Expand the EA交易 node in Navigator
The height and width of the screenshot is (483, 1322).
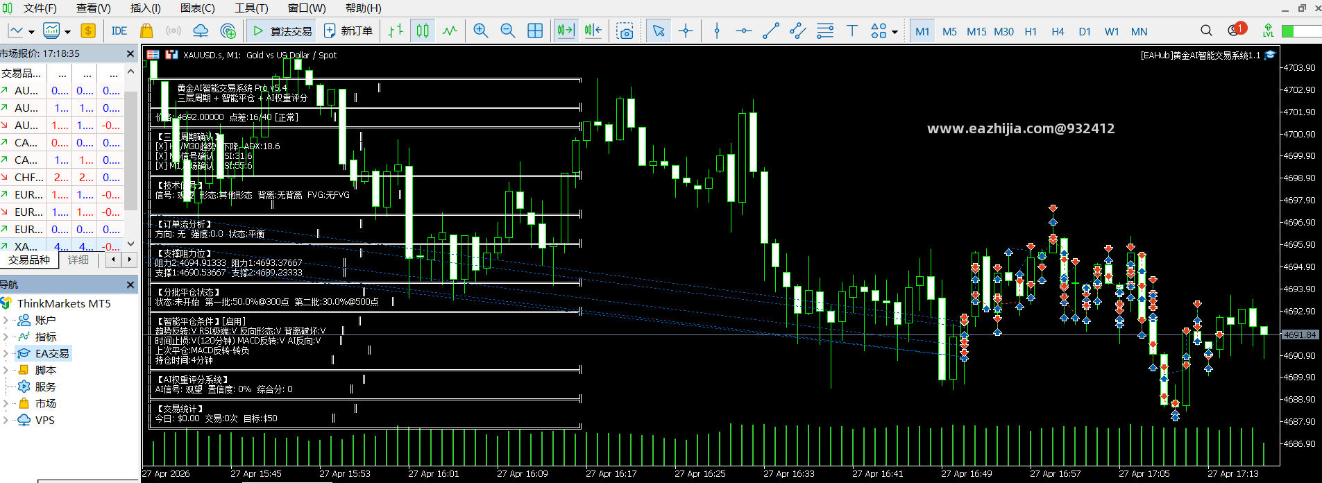pyautogui.click(x=6, y=353)
